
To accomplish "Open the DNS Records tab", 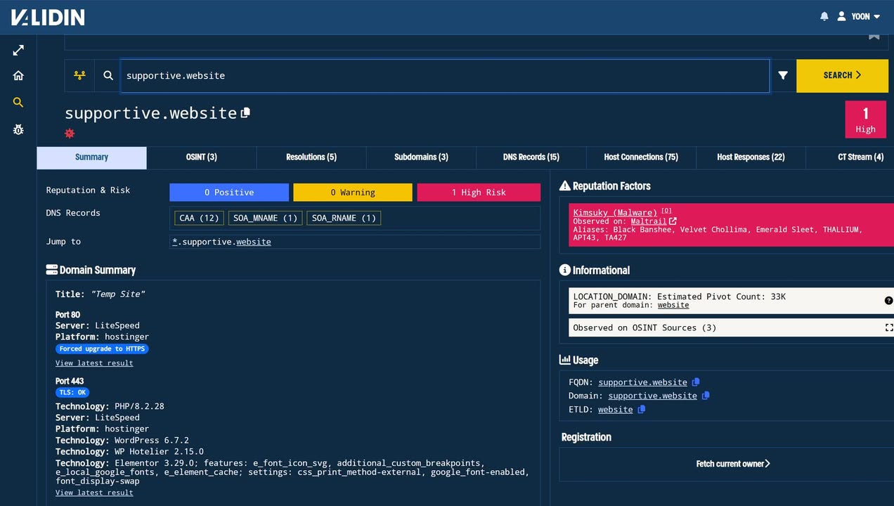I will click(531, 157).
